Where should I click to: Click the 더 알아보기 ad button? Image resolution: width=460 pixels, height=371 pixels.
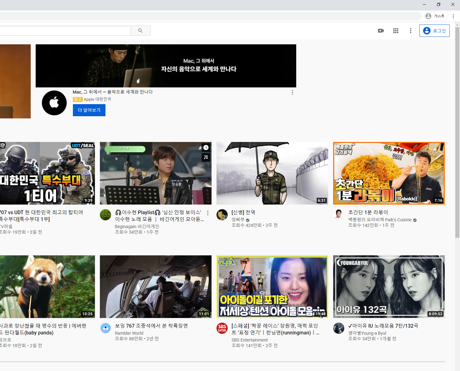[89, 110]
